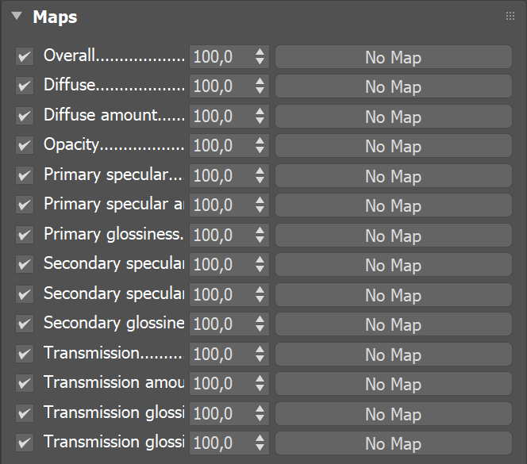Click No Map button in plain Diffuse row
Viewport: 527px width, 464px height.
[393, 86]
